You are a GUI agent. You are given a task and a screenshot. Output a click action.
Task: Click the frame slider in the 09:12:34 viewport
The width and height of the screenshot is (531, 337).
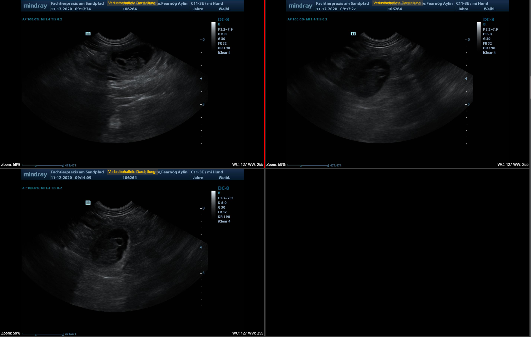(43, 166)
